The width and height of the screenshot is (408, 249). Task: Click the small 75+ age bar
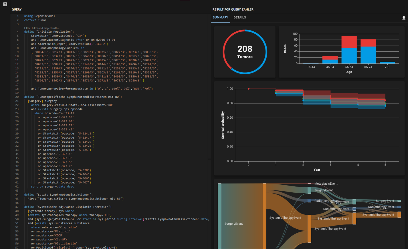tap(387, 63)
